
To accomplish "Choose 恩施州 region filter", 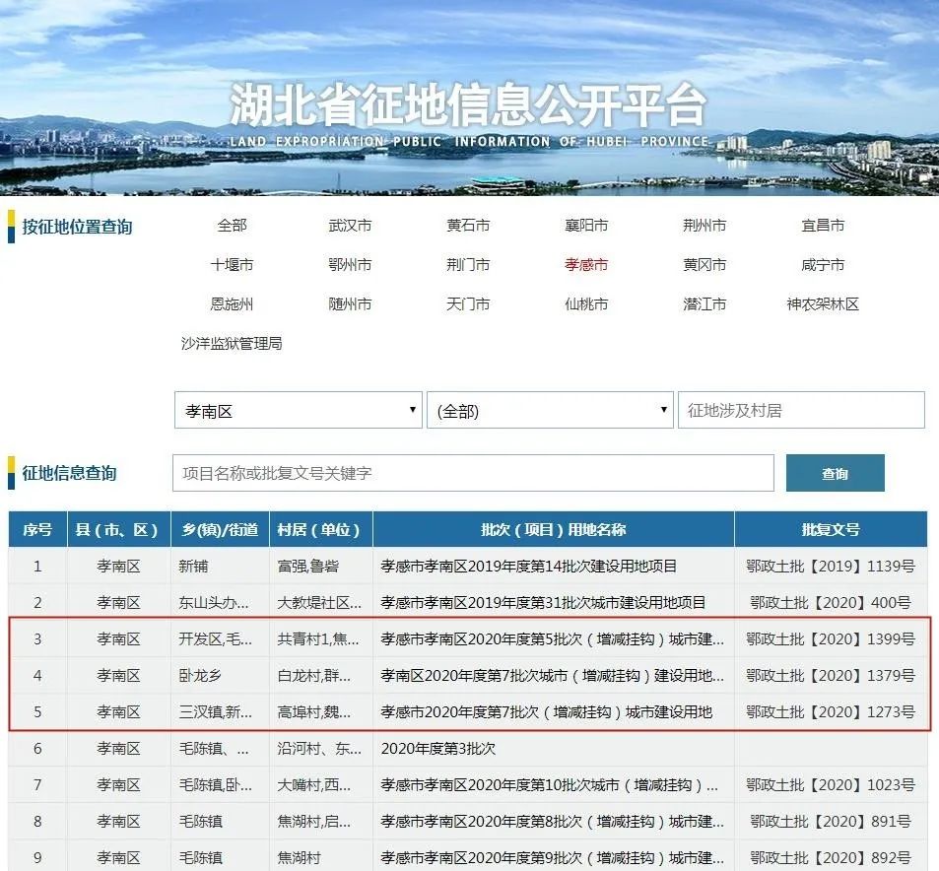I will (232, 303).
